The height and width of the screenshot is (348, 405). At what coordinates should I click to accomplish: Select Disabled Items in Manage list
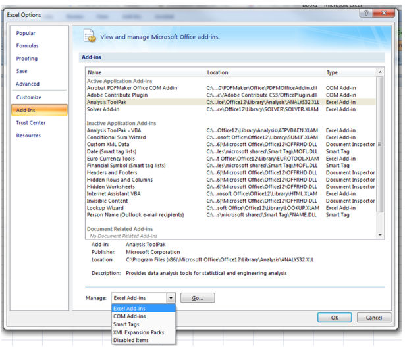tap(131, 340)
